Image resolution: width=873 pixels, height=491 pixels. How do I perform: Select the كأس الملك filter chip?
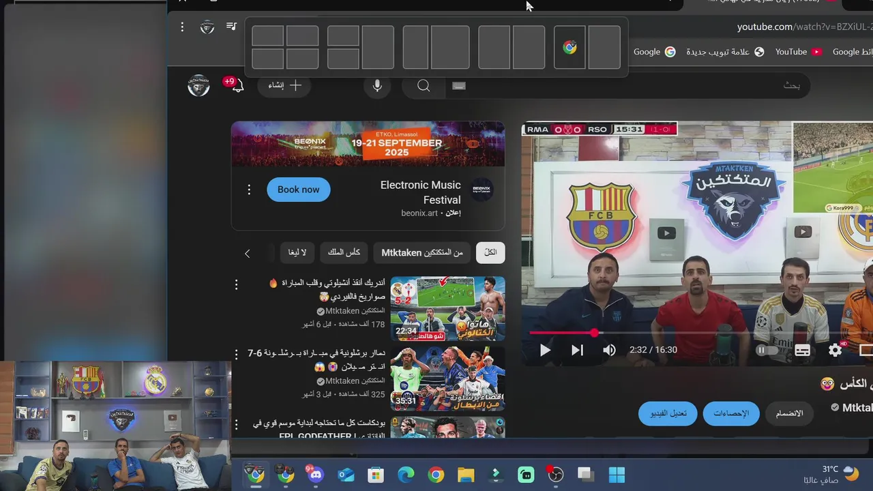coord(344,252)
